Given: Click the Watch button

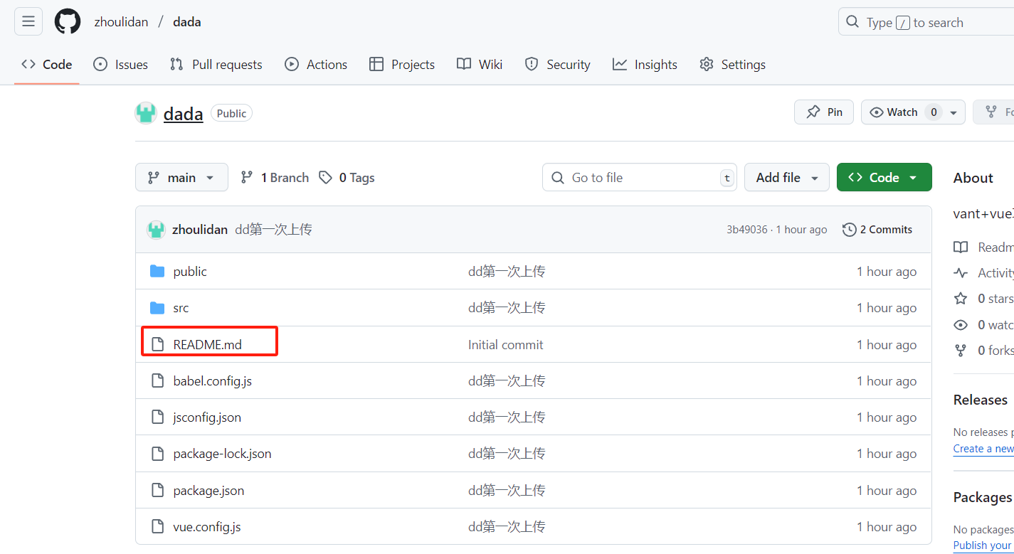Looking at the screenshot, I should coord(901,112).
